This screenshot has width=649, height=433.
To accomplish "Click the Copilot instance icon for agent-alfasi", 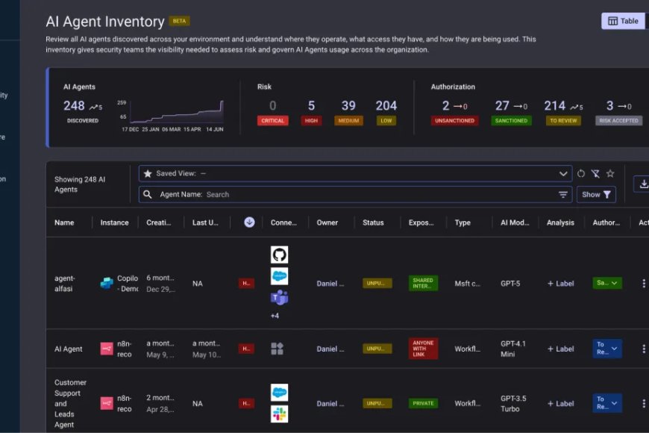I will tap(107, 284).
